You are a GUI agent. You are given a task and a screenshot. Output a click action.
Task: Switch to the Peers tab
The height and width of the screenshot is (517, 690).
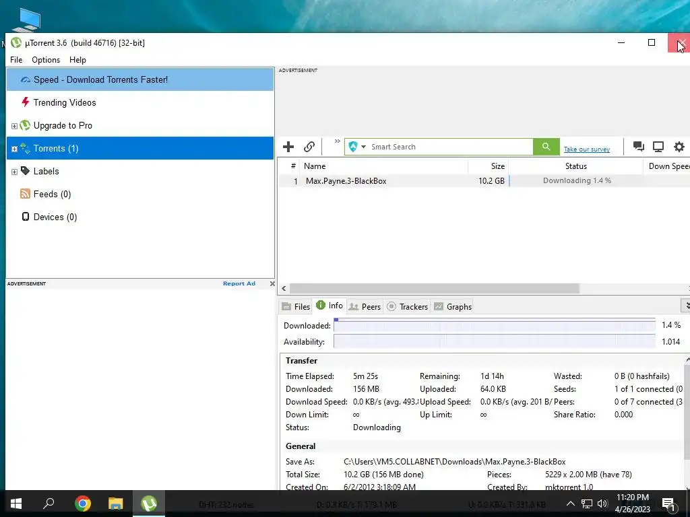point(365,306)
